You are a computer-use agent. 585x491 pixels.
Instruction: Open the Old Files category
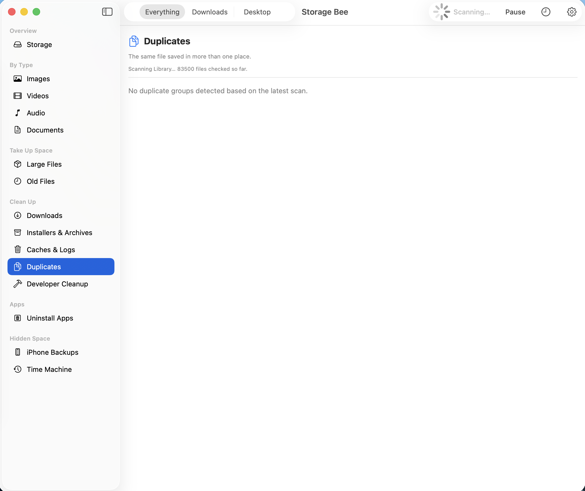coord(61,181)
